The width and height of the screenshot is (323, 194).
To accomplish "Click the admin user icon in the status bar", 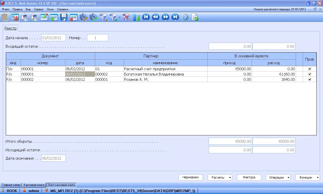I will 24,190.
